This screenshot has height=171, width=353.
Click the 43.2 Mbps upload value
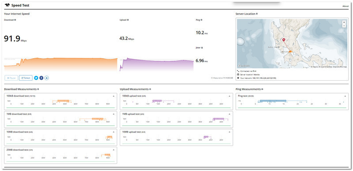127,38
